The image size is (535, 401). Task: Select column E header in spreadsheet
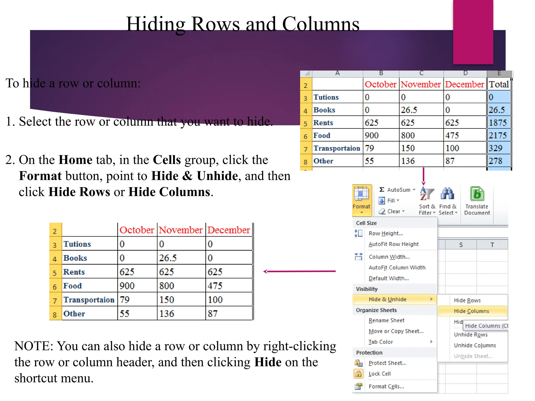(x=499, y=73)
